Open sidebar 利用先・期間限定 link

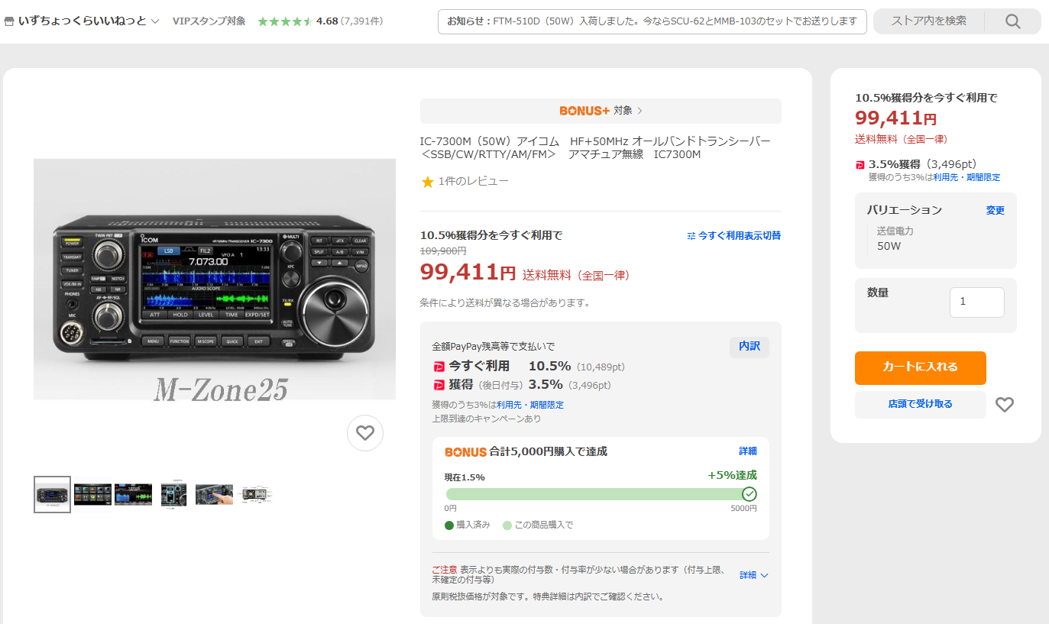966,177
